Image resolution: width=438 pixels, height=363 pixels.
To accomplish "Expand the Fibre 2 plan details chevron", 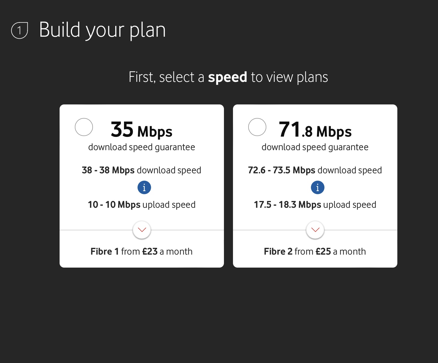I will [x=315, y=230].
